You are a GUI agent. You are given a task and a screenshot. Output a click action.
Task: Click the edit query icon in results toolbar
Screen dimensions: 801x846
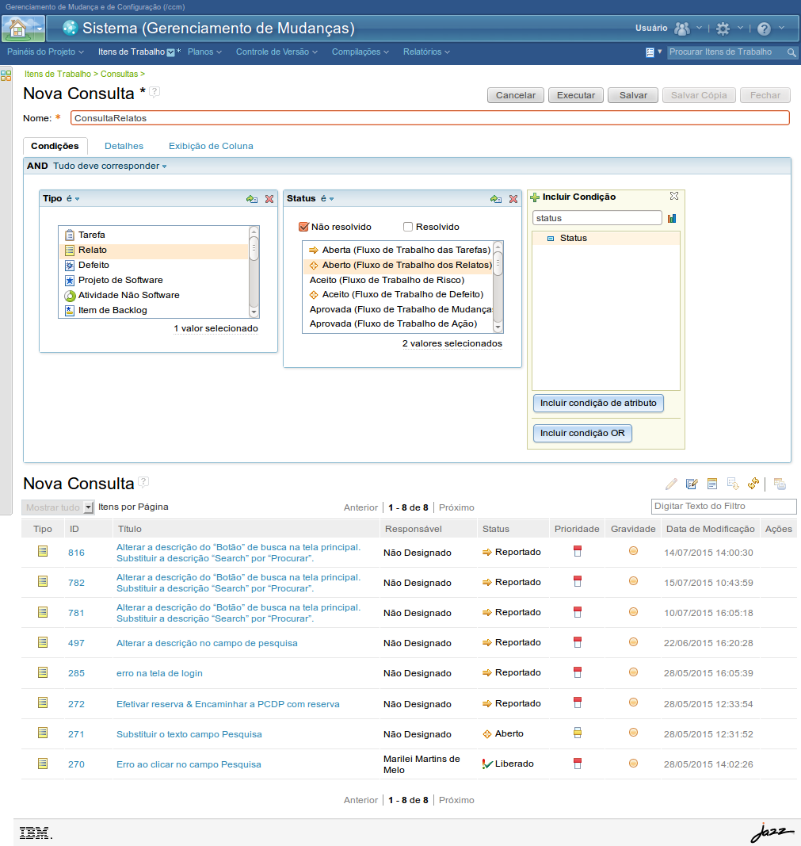692,484
